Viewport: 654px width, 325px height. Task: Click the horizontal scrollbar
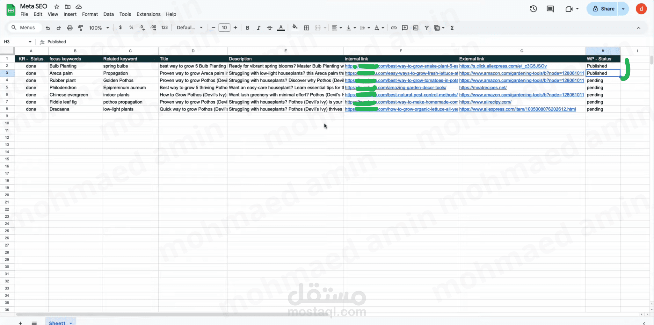[x=172, y=314]
